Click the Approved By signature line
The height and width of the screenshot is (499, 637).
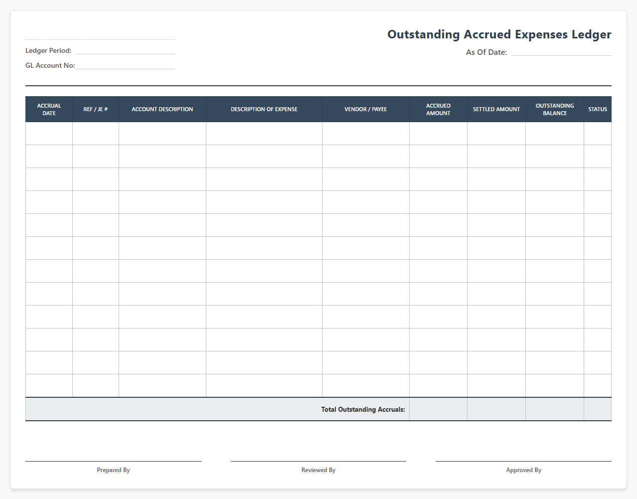pyautogui.click(x=523, y=461)
